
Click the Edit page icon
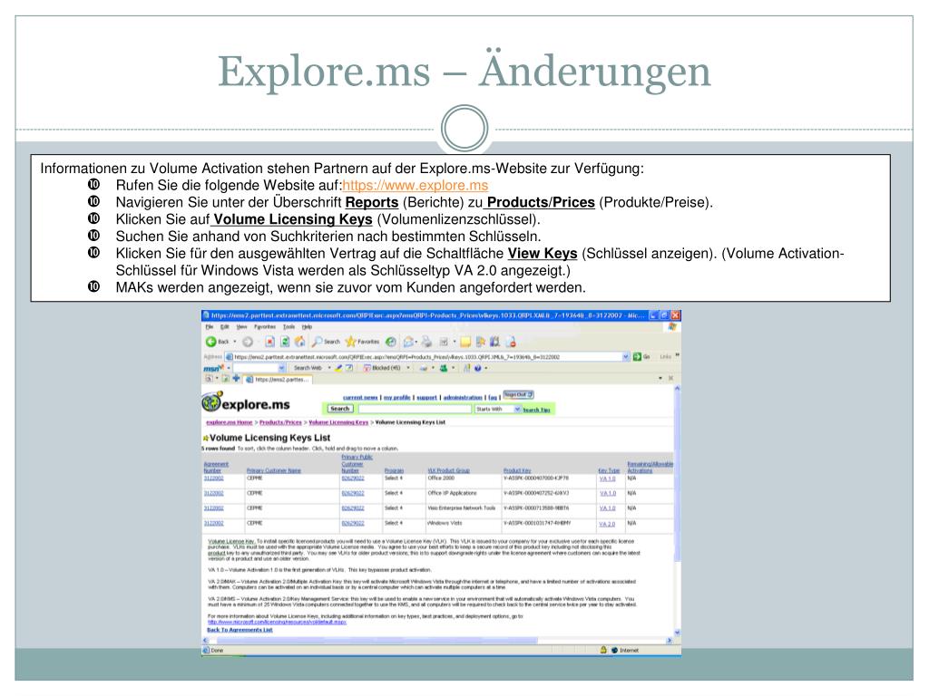pos(443,342)
